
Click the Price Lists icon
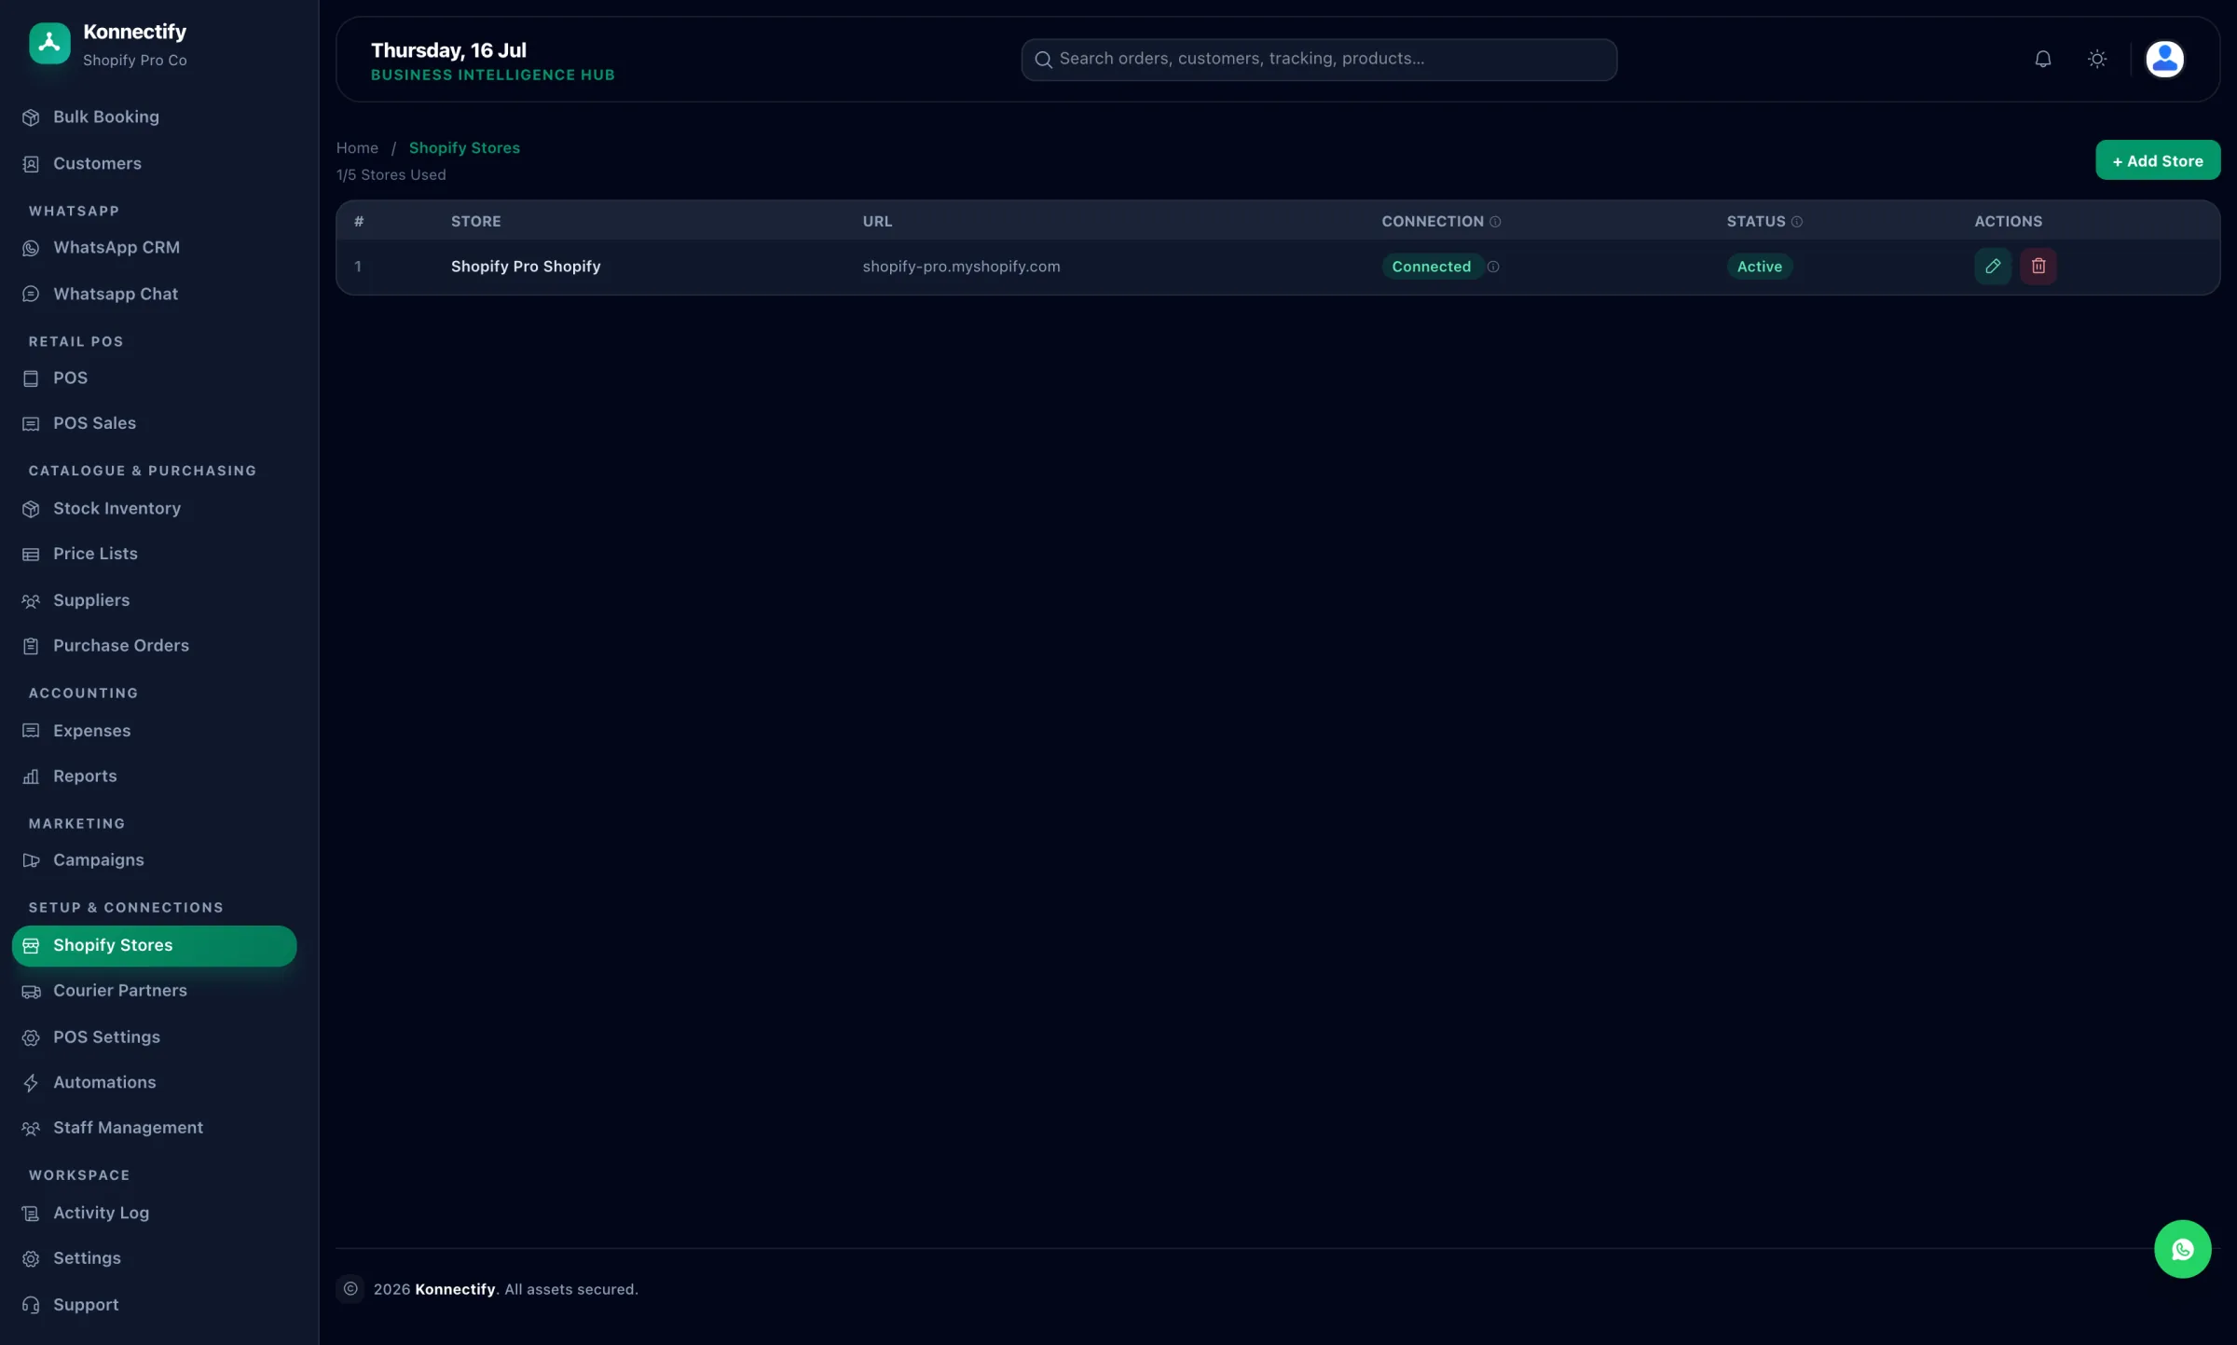31,555
